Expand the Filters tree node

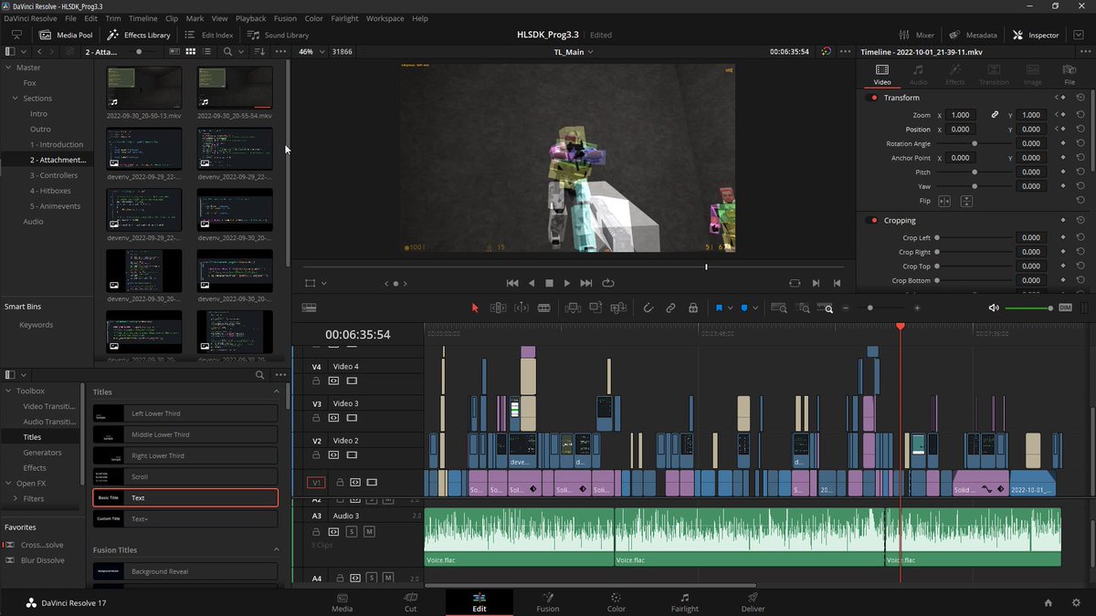pyautogui.click(x=16, y=499)
